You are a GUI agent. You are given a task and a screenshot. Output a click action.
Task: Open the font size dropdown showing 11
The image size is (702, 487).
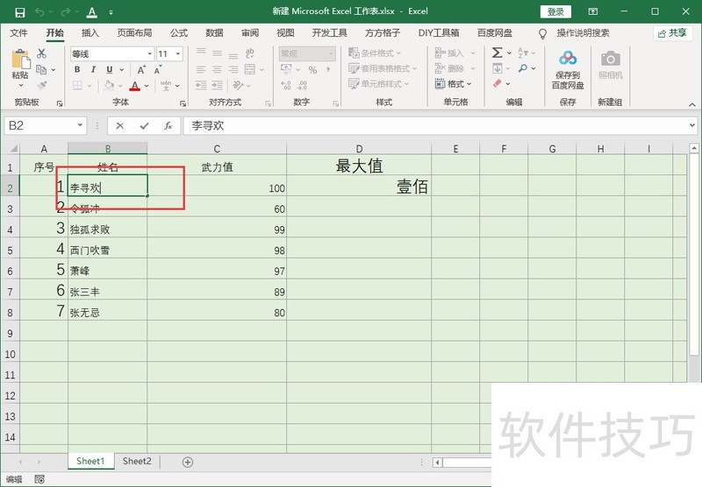[178, 54]
